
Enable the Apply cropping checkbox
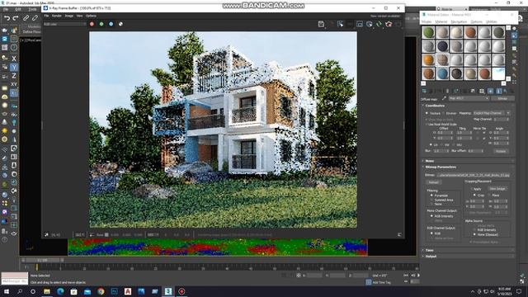point(471,189)
